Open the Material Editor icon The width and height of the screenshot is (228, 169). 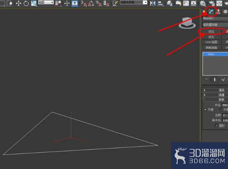point(203,3)
